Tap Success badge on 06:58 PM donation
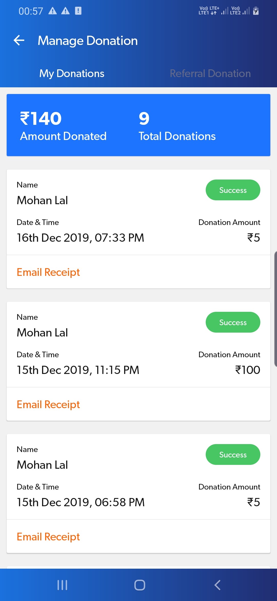277x601 pixels. coord(233,455)
